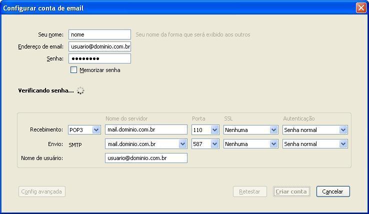Open the Recebimento SSL Nenhuma dropdown
Screen dimensions: 369x214
[x=250, y=129]
